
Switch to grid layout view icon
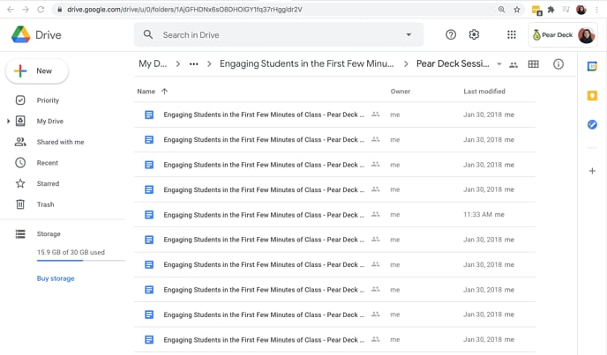point(534,64)
